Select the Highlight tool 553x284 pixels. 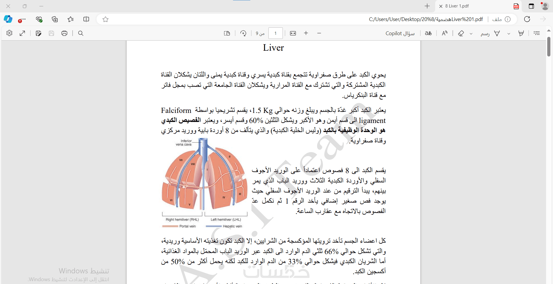coord(521,33)
